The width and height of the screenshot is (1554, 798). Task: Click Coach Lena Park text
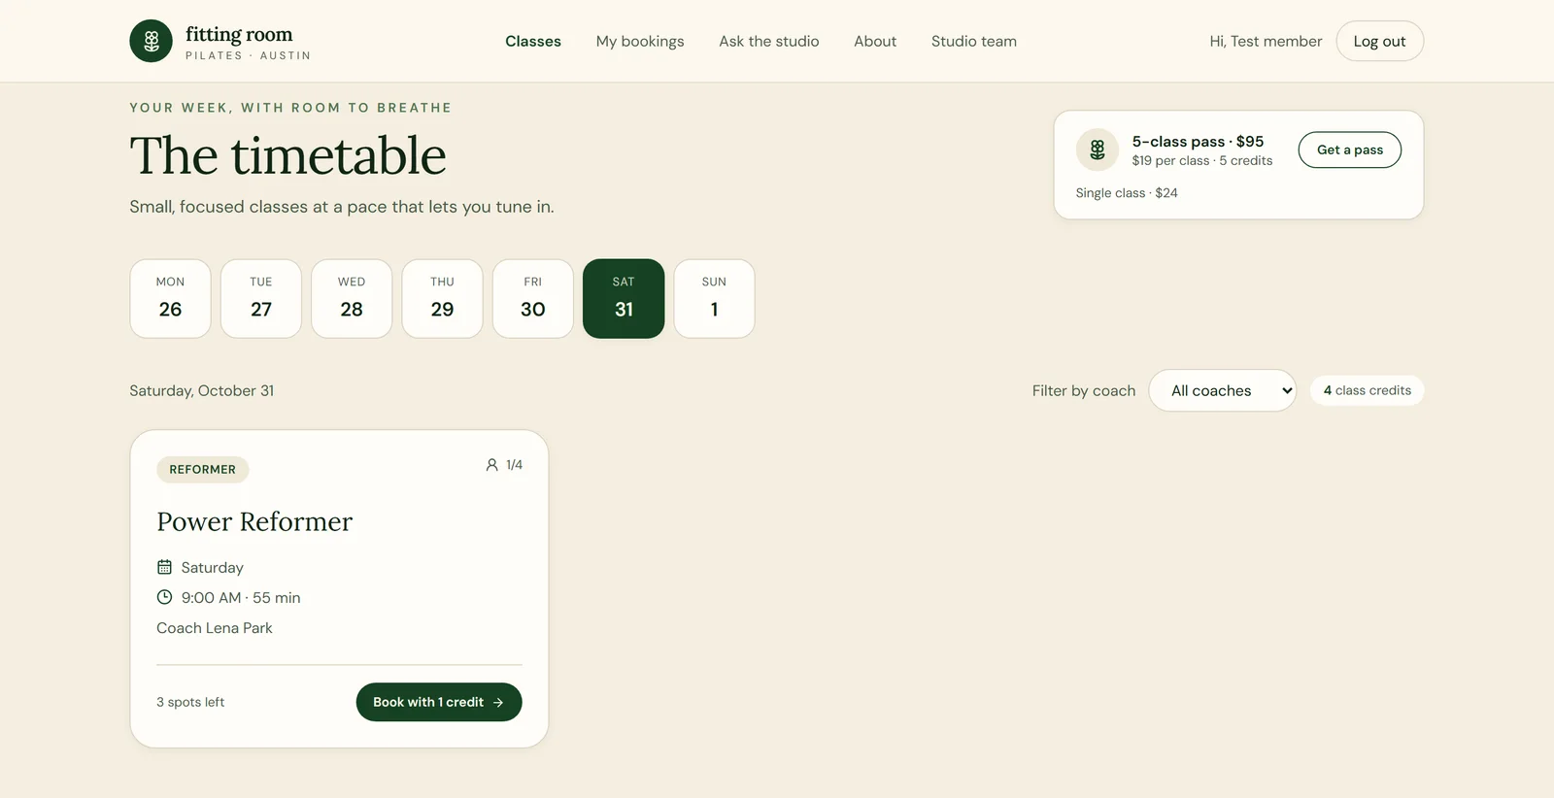(215, 628)
